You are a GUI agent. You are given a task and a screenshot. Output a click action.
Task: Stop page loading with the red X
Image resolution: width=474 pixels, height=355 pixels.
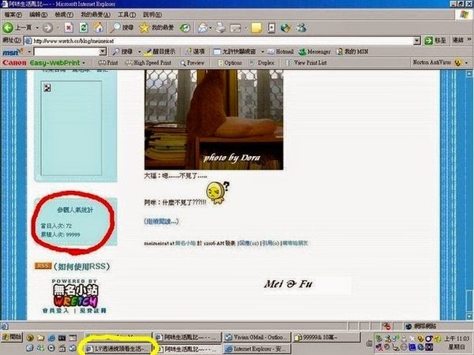point(69,28)
